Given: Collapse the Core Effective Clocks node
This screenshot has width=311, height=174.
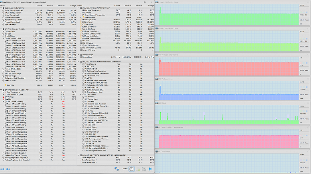Looking at the screenshot, I should (x=3, y=39).
